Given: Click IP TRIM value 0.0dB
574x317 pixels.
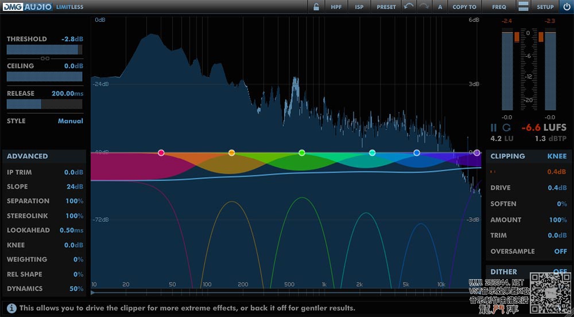Looking at the screenshot, I should [73, 172].
